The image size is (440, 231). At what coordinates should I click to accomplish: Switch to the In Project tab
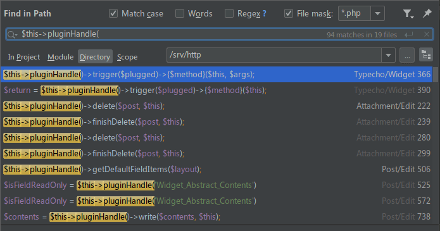click(24, 57)
